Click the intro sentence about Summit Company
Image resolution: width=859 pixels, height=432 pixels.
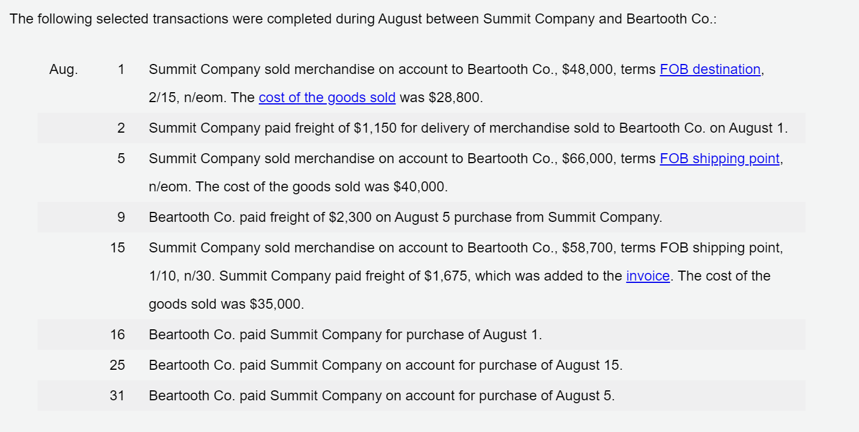[x=363, y=19]
